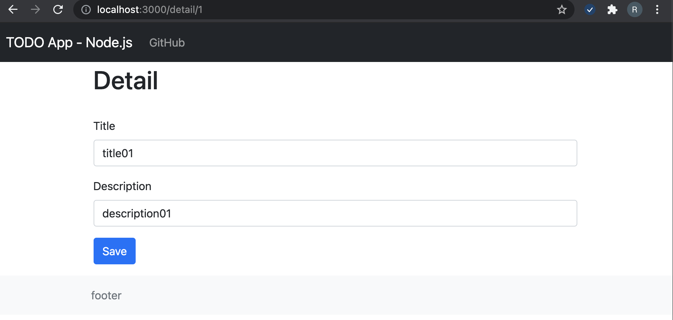Open the extensions puzzle-piece icon
This screenshot has height=320, width=673.
[612, 9]
